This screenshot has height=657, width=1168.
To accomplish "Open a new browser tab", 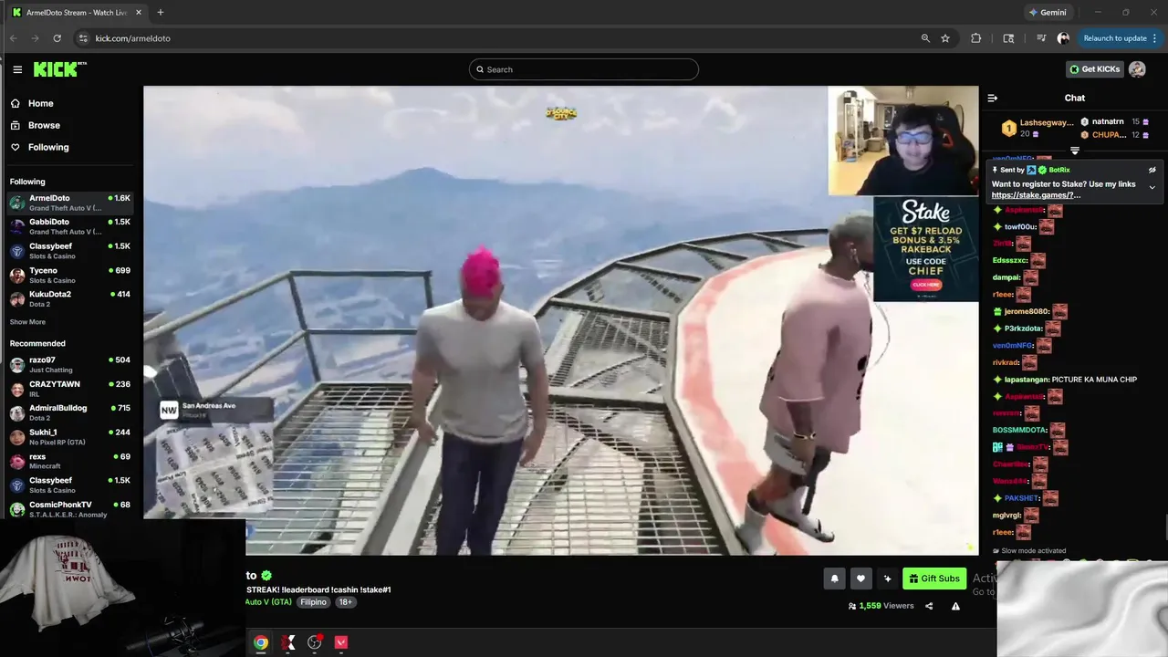I will tap(160, 13).
